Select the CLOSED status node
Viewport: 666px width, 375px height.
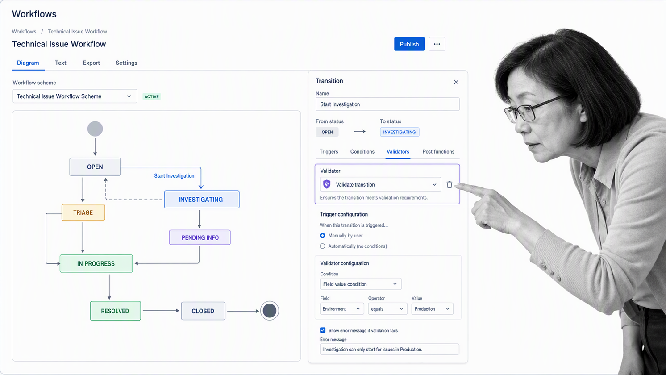(x=203, y=311)
